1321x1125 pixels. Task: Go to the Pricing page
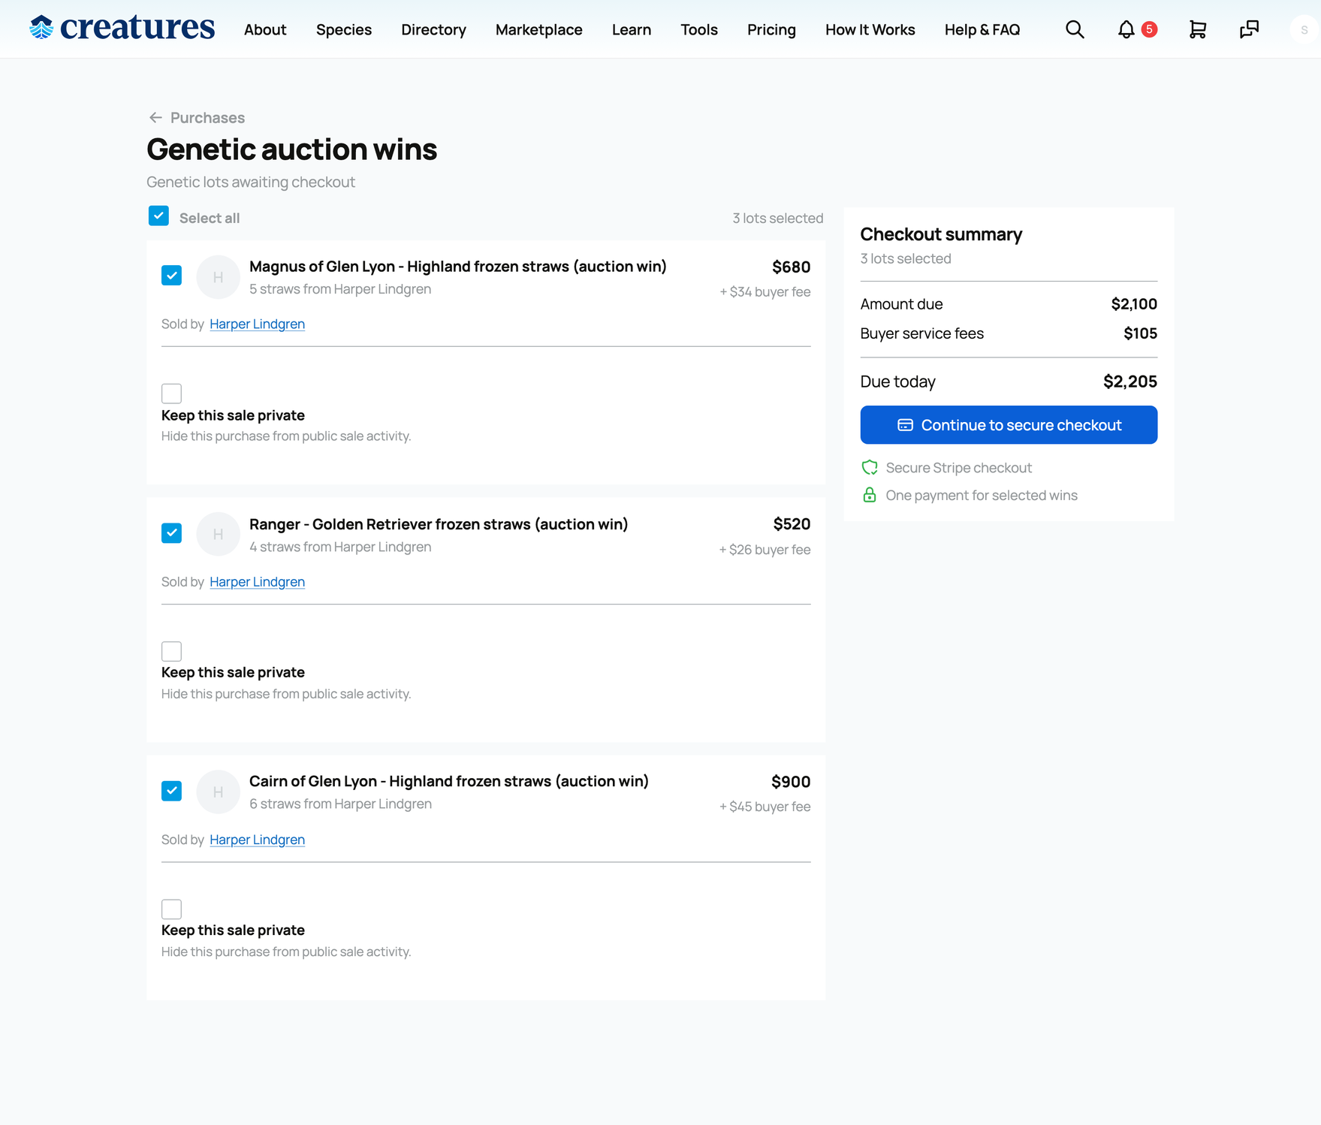coord(771,29)
